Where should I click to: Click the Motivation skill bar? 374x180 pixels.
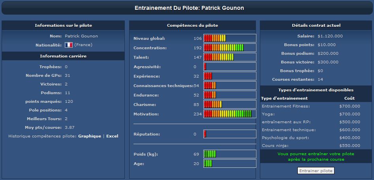click(x=230, y=114)
